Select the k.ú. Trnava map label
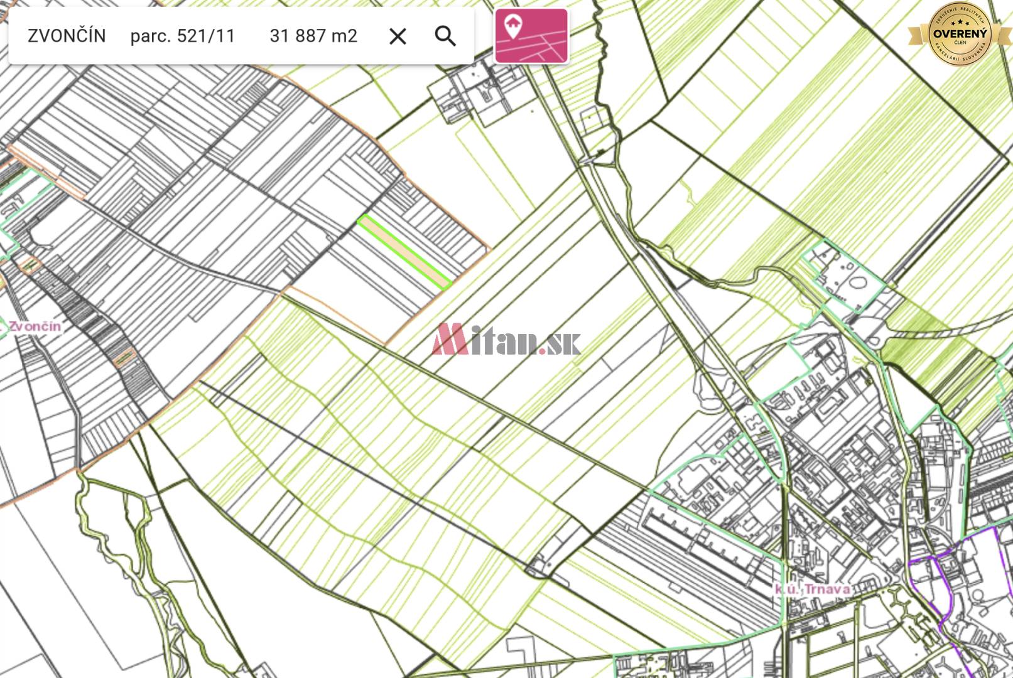1013x678 pixels. pos(812,588)
